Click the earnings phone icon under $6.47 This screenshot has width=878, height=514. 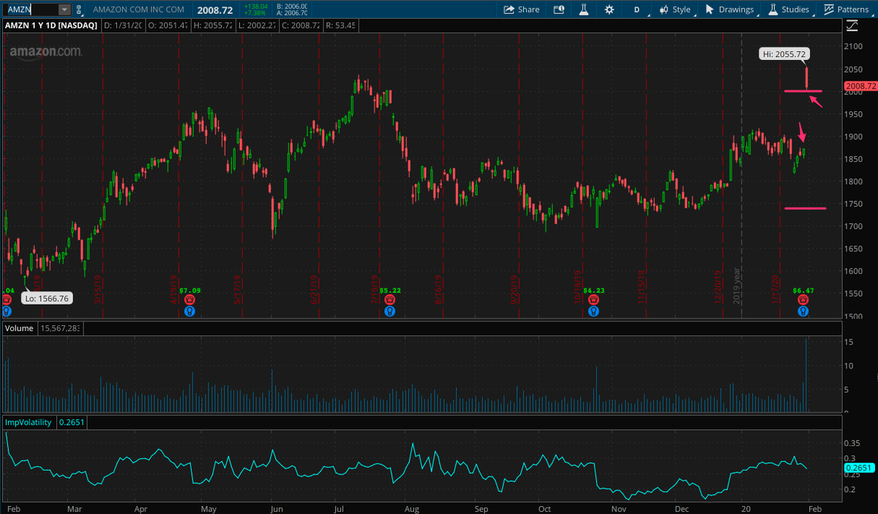[803, 299]
